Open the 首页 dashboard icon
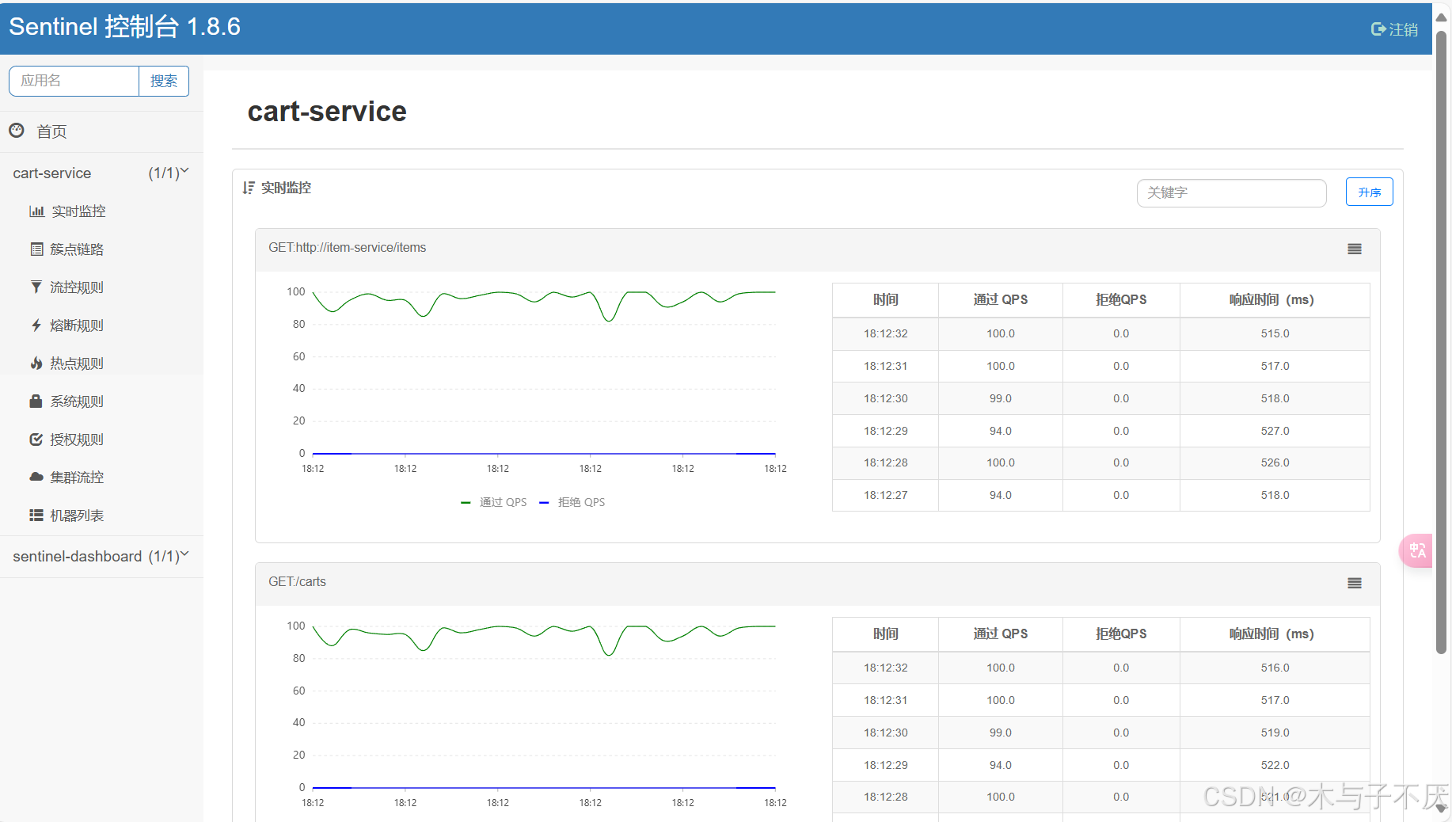Image resolution: width=1452 pixels, height=822 pixels. click(x=17, y=131)
